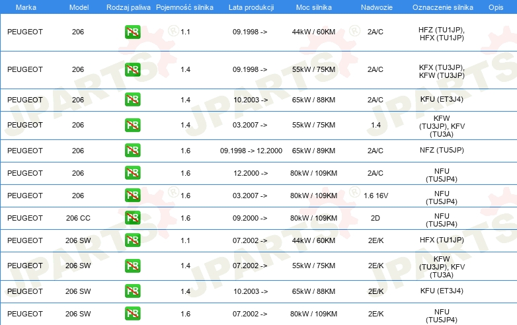Click engine code NFZ (TU5JP)

pyautogui.click(x=442, y=150)
